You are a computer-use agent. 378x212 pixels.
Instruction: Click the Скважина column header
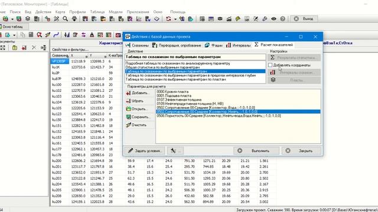point(60,55)
